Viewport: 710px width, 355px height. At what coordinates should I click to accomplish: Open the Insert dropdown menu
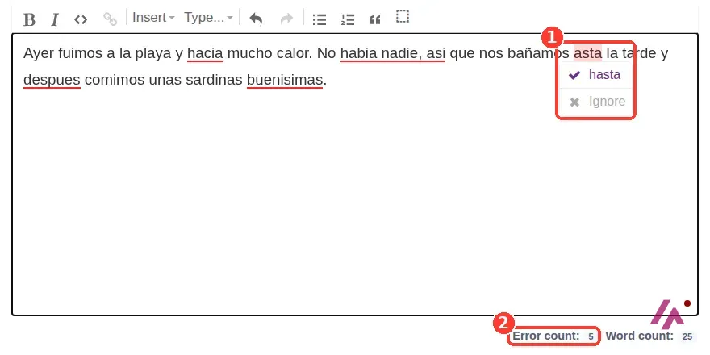pos(153,18)
